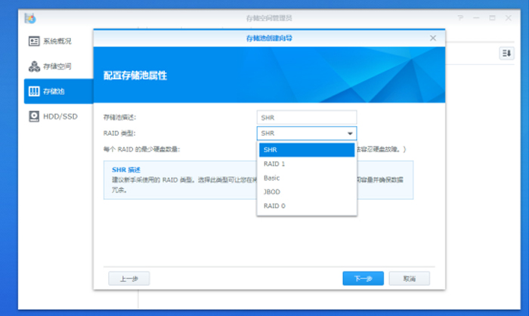Click the sort/list toggle icon at top right

[x=506, y=54]
